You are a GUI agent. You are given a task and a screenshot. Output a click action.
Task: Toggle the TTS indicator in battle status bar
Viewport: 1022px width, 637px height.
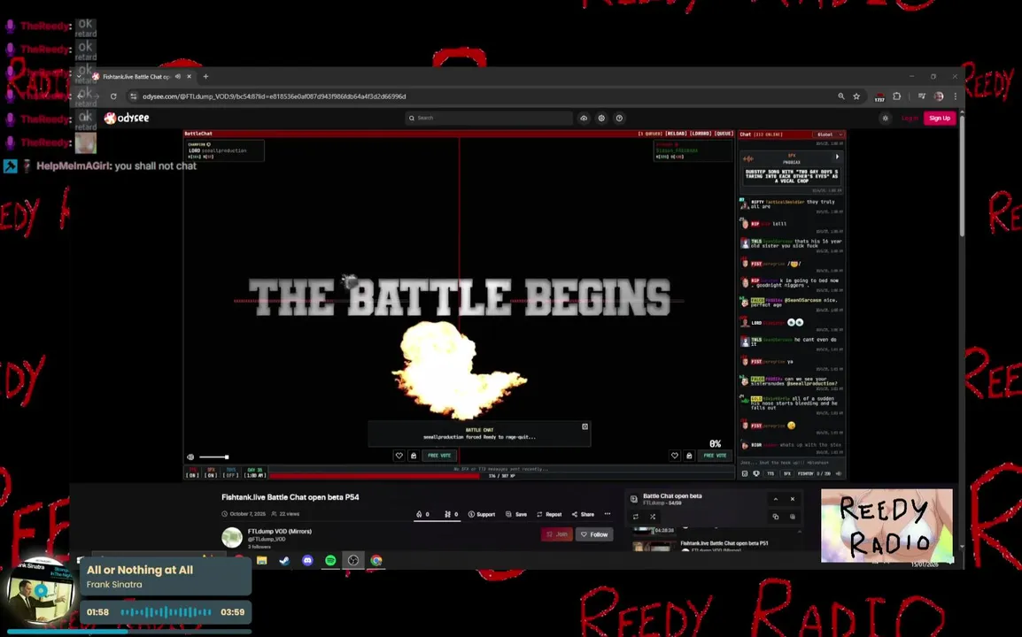192,472
